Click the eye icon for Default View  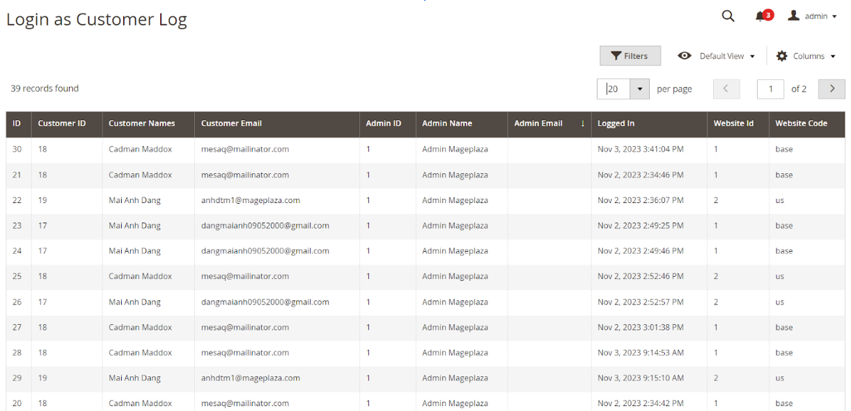(x=685, y=56)
